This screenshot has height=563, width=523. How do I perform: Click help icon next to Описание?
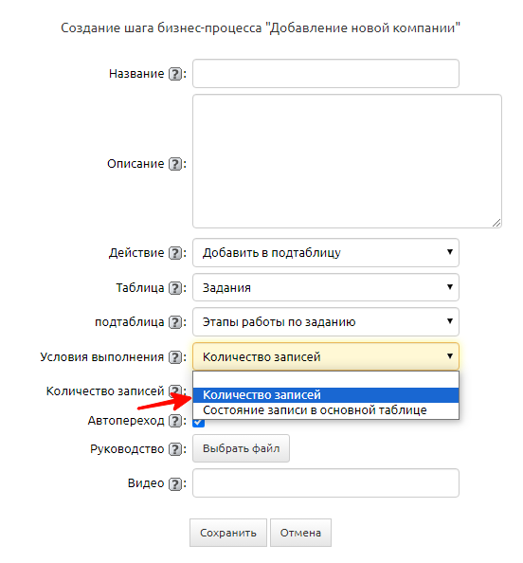point(175,164)
